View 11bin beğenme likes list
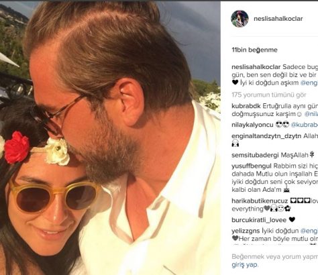 [x=254, y=50]
